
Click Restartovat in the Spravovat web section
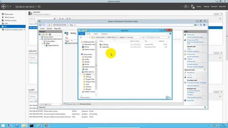click(191, 73)
